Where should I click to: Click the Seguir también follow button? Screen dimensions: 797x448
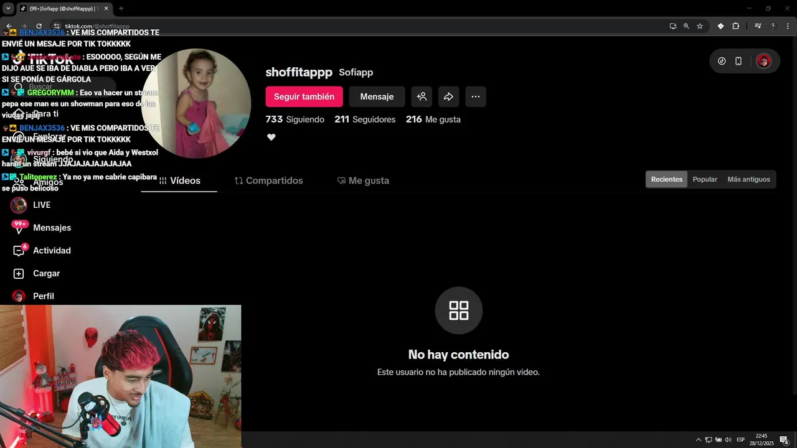304,96
